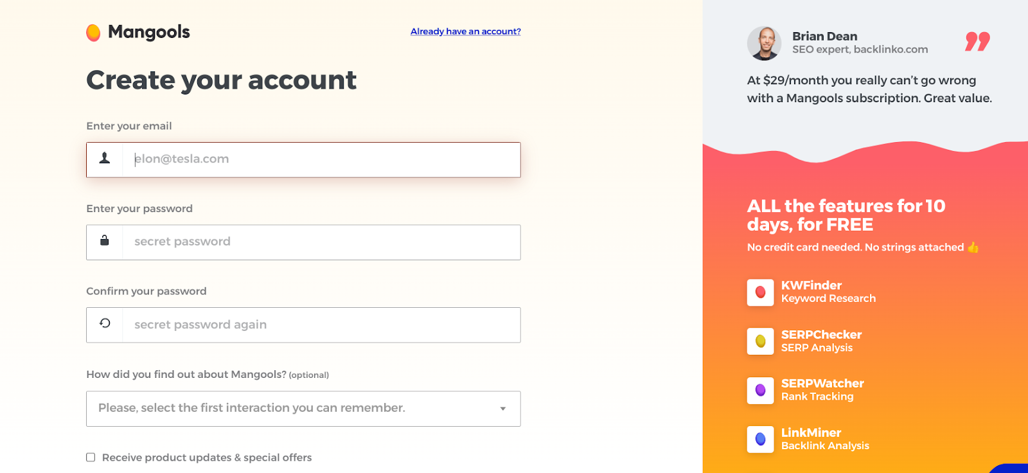Click the Mangools logo icon
Screen dimensions: 1028x473
click(93, 32)
